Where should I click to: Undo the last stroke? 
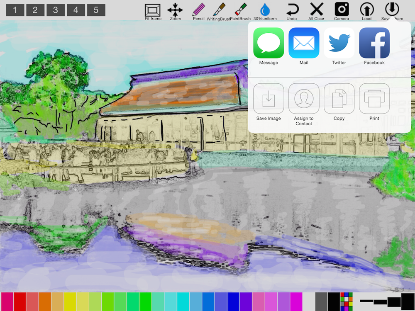point(292,11)
